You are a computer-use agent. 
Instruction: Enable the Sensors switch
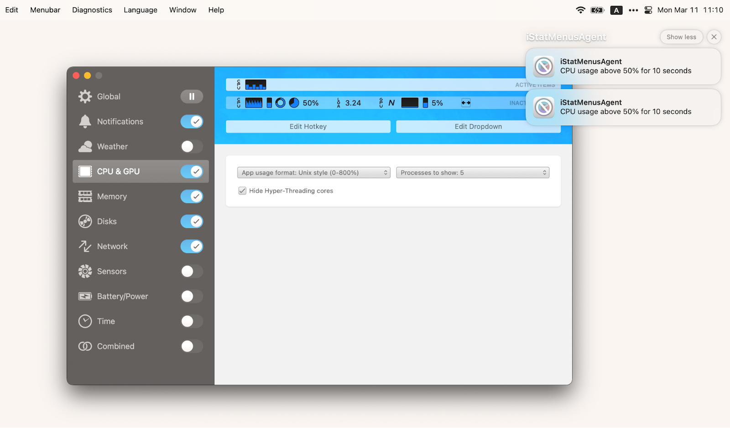pos(192,271)
